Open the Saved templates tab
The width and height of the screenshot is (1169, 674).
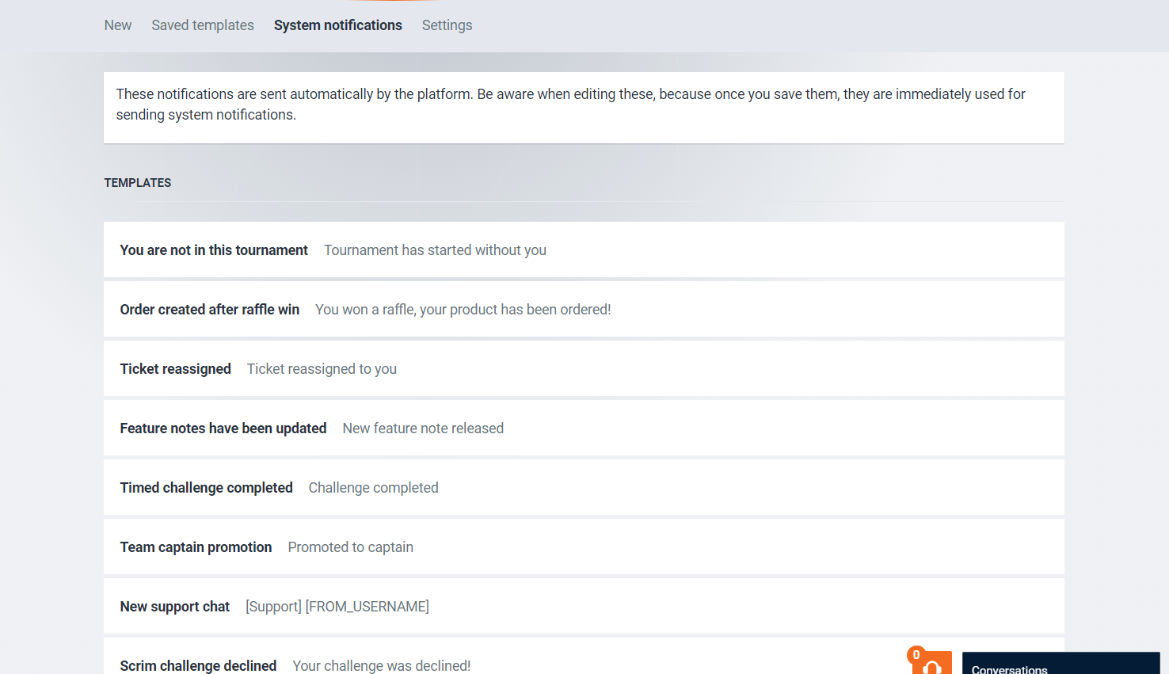[x=203, y=25]
